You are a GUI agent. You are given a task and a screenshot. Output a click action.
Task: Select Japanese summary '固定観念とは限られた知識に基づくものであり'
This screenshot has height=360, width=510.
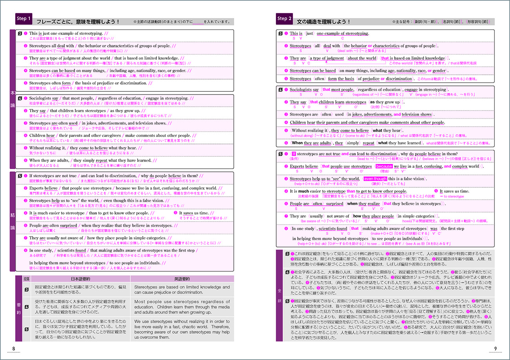coord(81,290)
